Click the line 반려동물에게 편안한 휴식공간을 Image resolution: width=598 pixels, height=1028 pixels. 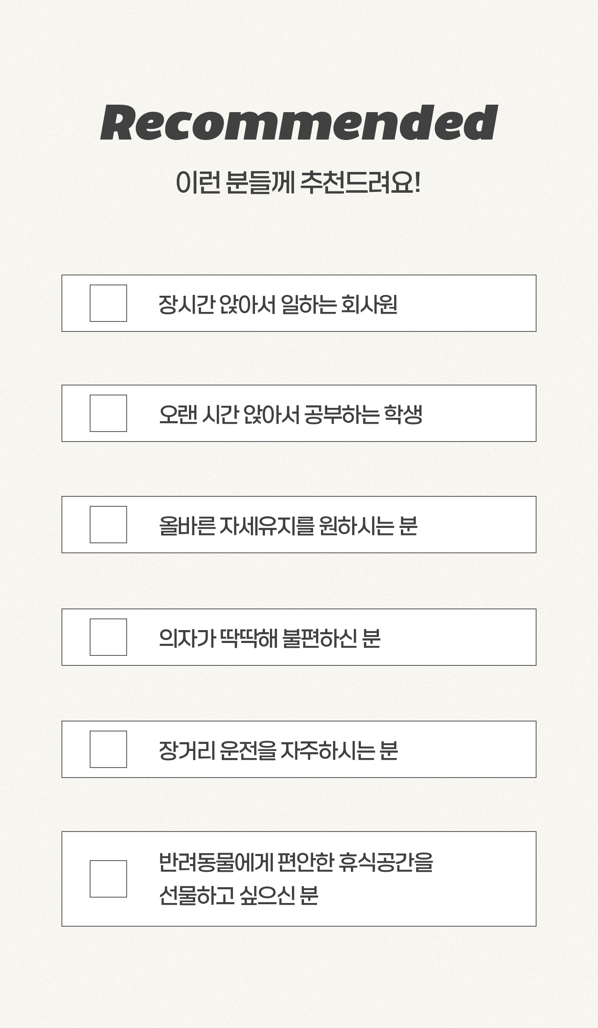[296, 862]
